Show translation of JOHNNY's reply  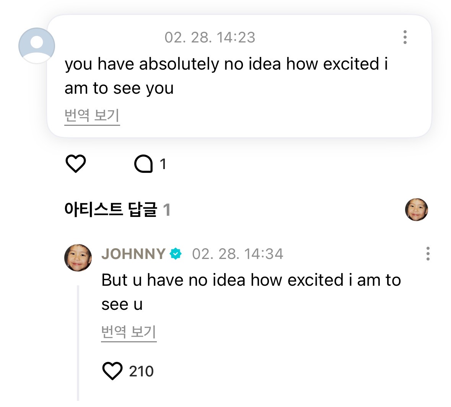(129, 332)
